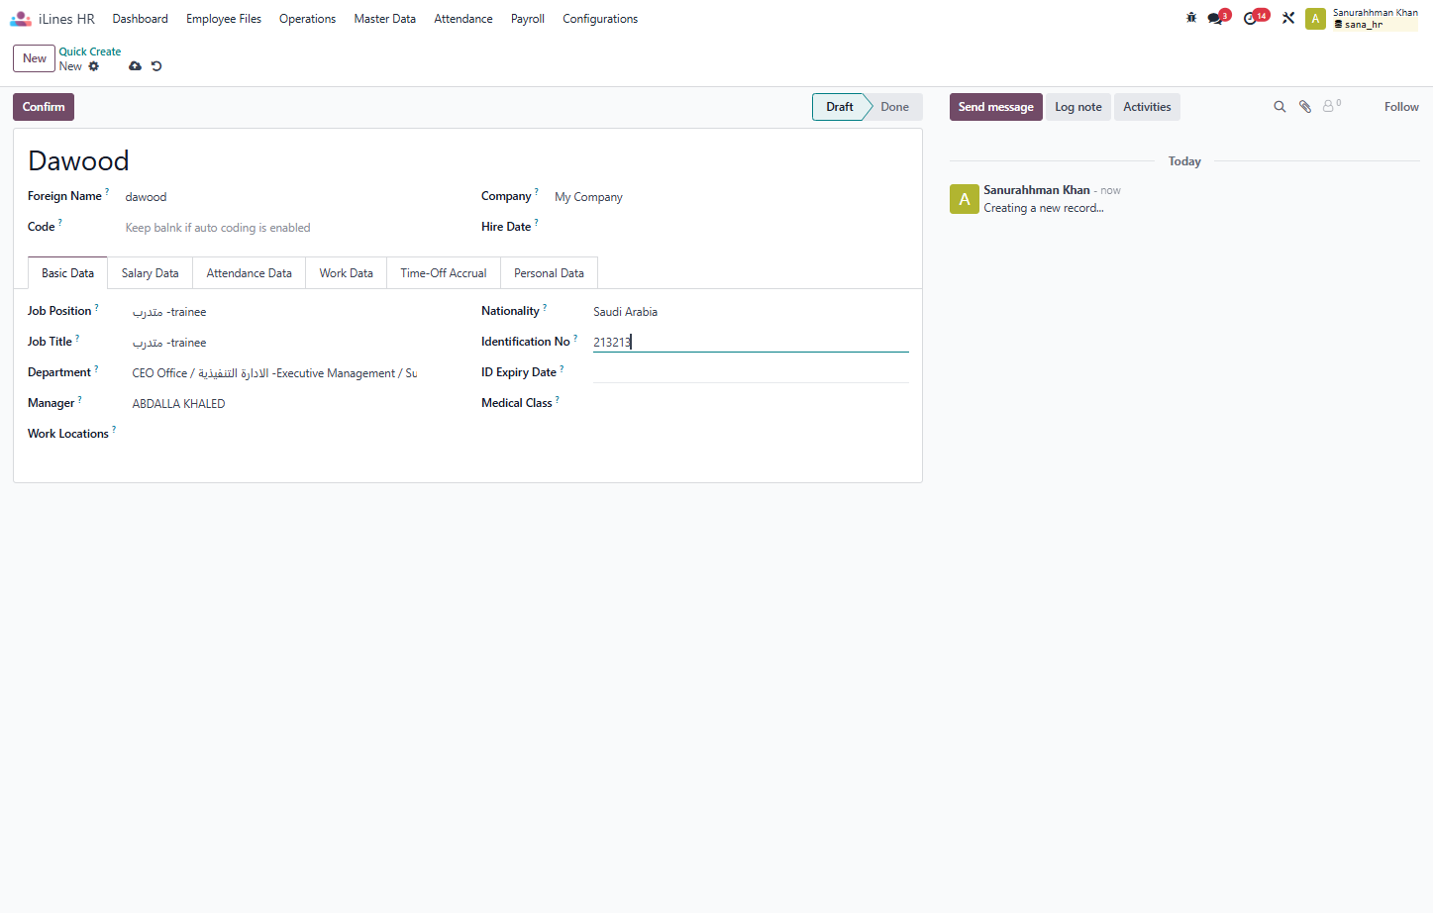Open the Nationality field showing Saudi Arabia
Screen dimensions: 1433x913
tap(751, 312)
